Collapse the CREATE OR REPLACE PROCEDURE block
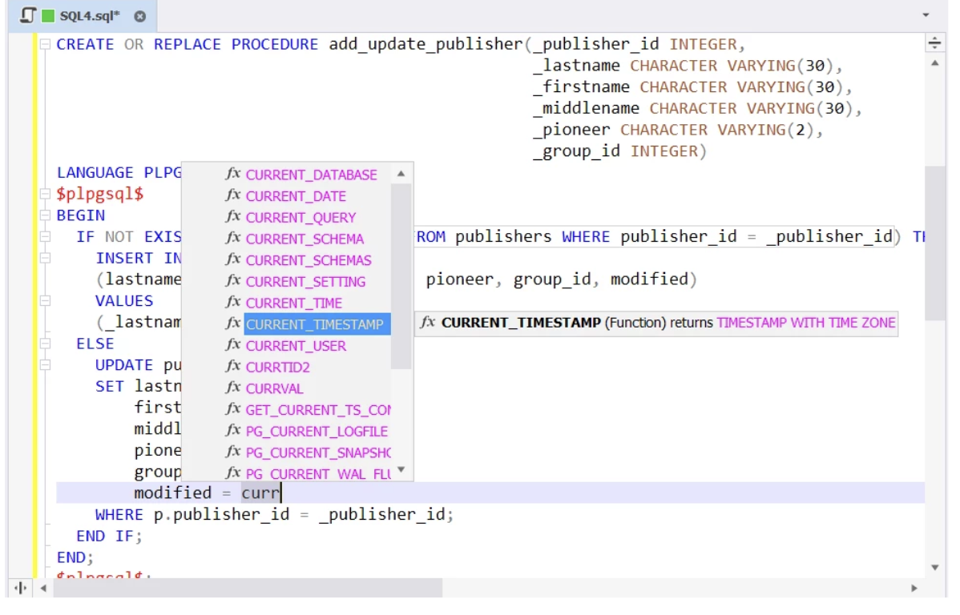The image size is (960, 615). point(46,44)
